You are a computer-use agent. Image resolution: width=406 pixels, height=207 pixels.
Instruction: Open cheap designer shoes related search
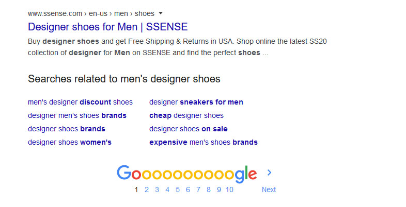[x=186, y=116]
